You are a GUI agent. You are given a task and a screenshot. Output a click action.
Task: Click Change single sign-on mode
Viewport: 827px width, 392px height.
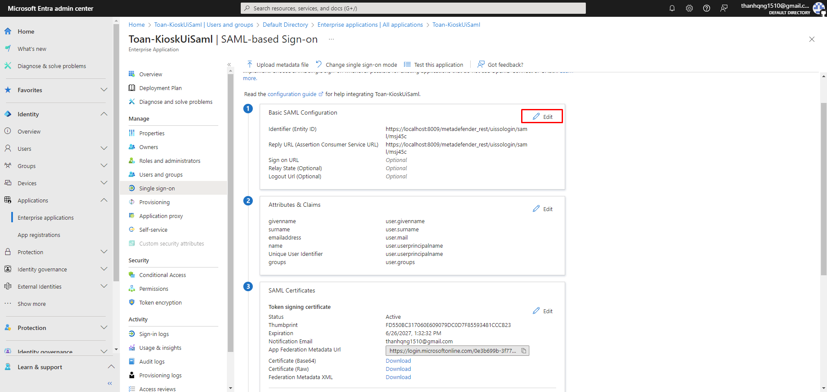pyautogui.click(x=356, y=65)
